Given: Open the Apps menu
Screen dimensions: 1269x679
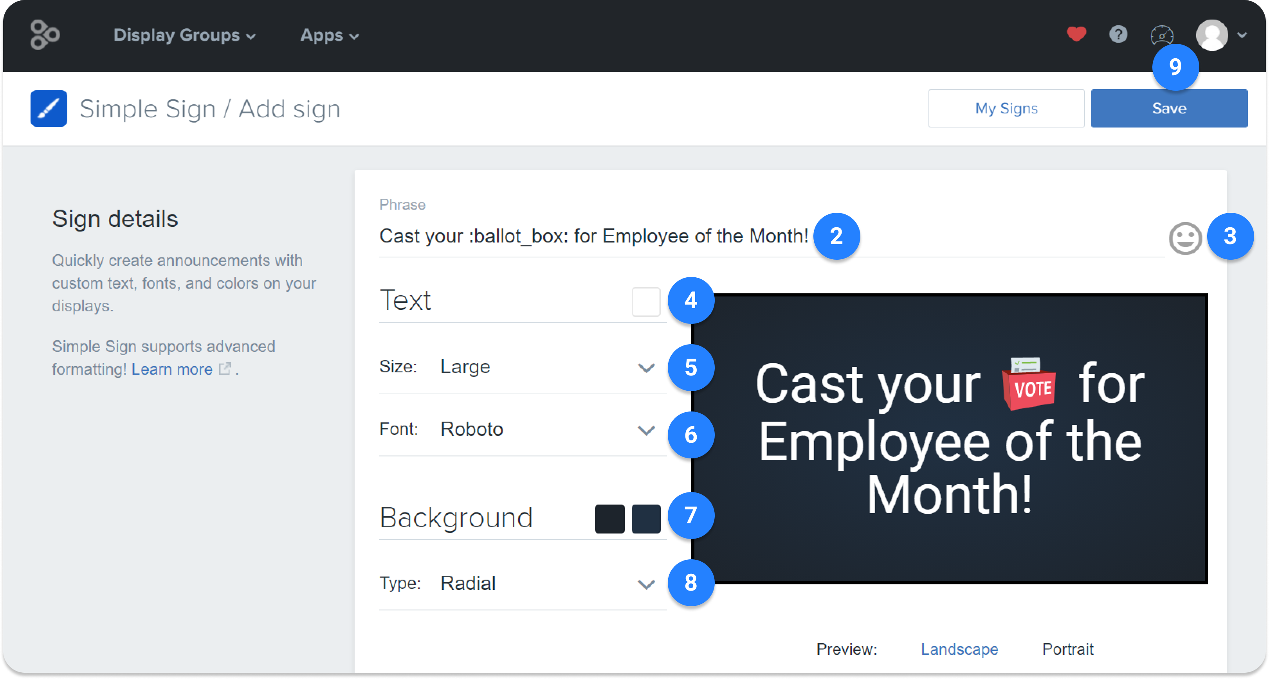Looking at the screenshot, I should pos(330,36).
